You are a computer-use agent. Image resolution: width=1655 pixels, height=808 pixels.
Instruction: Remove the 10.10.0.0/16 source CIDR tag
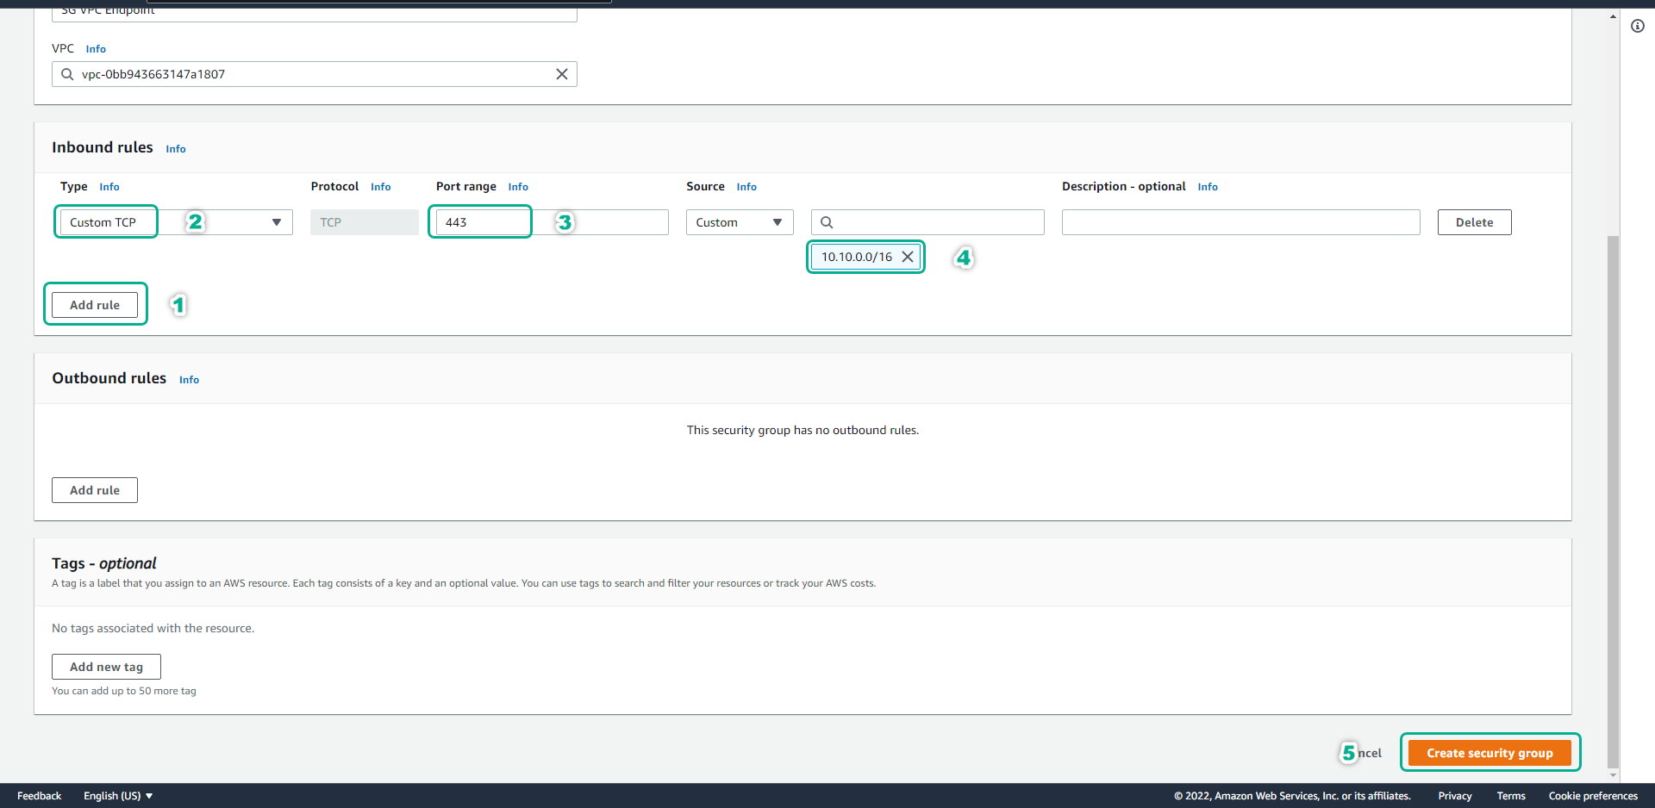(907, 257)
